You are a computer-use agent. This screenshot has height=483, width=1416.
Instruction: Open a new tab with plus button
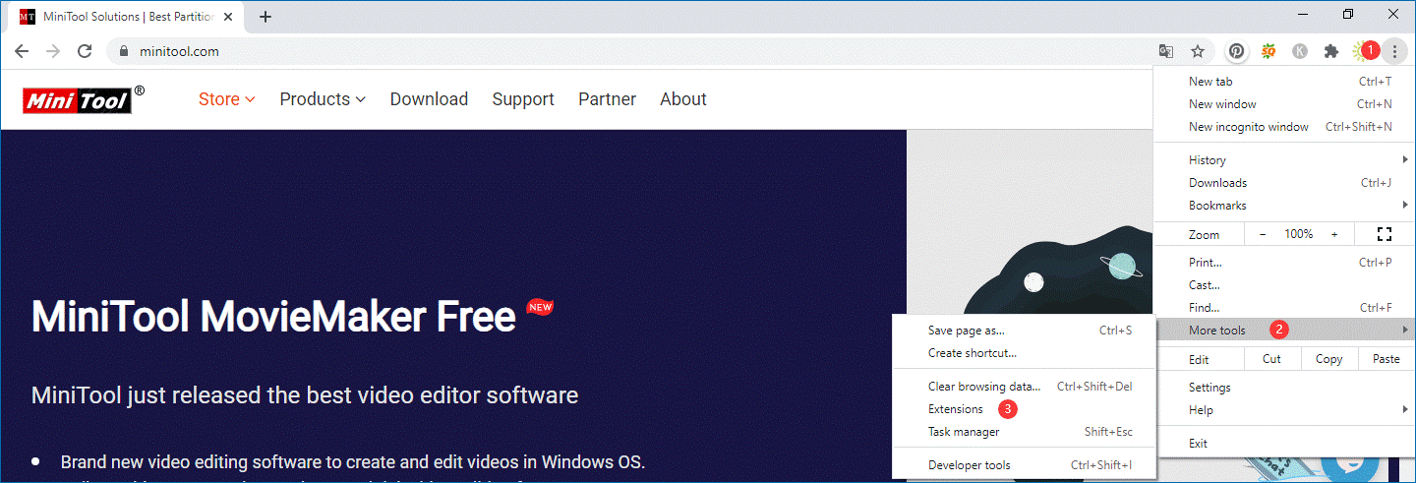point(265,17)
